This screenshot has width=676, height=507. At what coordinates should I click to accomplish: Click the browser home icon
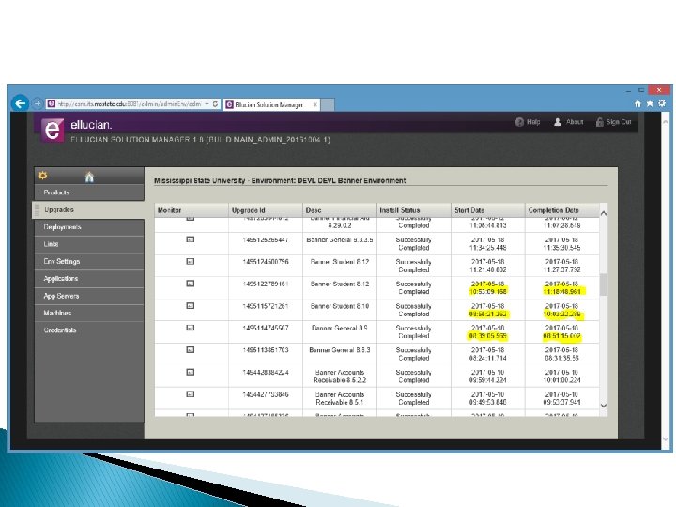[638, 103]
